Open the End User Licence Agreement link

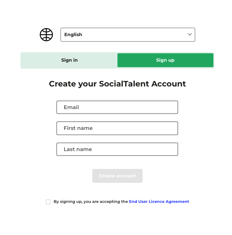point(159,201)
